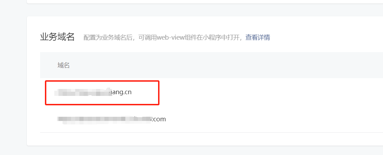Click the .cn suffix text

(126, 92)
